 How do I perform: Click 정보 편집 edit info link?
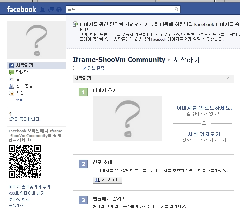tap(96, 68)
